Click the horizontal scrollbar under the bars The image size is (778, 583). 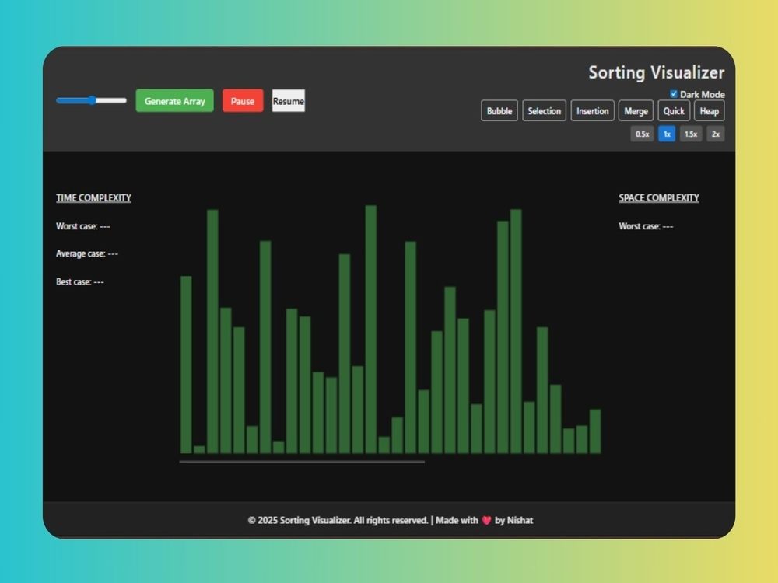coord(302,462)
